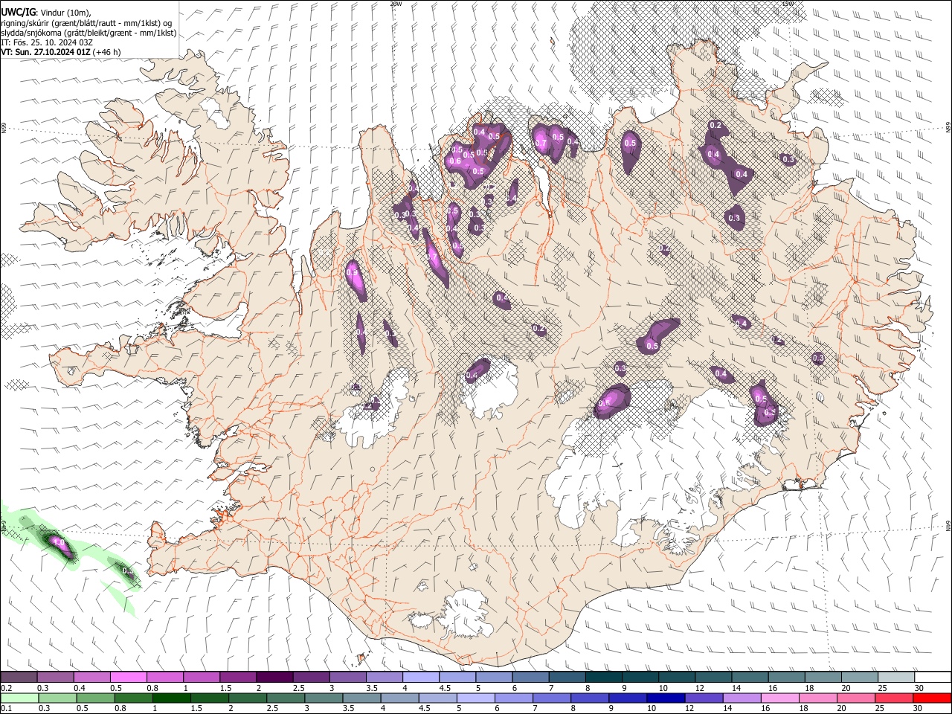Screen dimensions: 952x714
Task: Click the 'IT: Fös. 25. 10. 2024 03Z' line
Action: click(x=47, y=43)
